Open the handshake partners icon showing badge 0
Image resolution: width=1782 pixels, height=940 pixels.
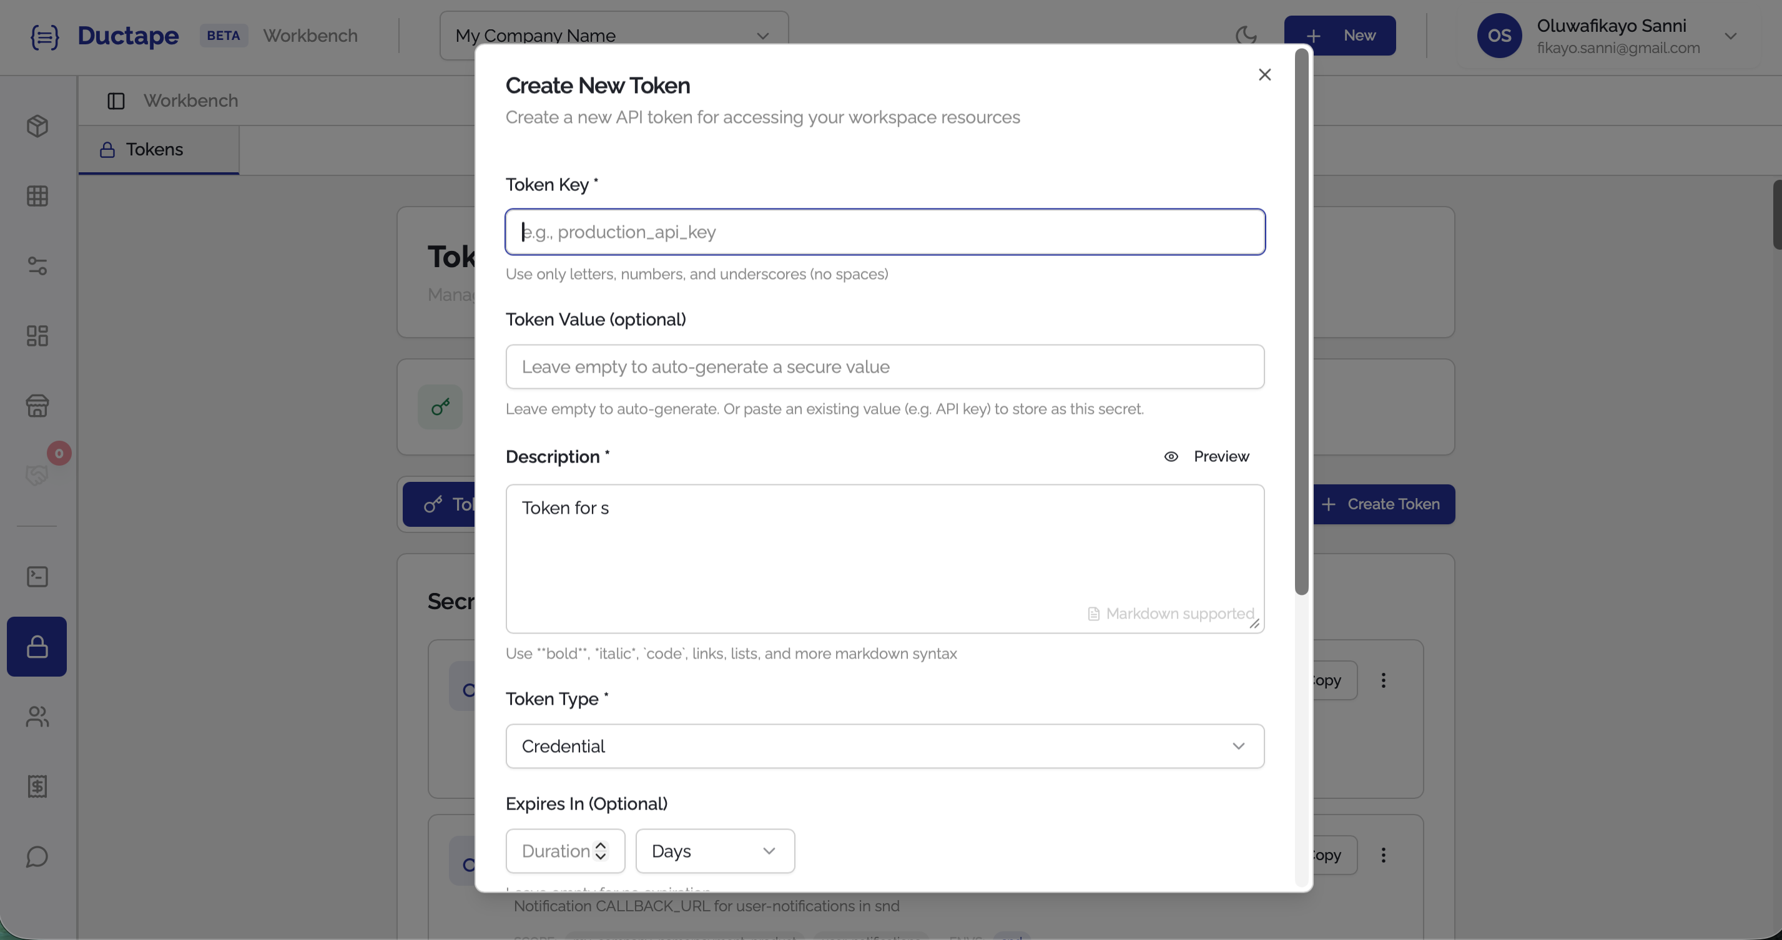pos(37,474)
